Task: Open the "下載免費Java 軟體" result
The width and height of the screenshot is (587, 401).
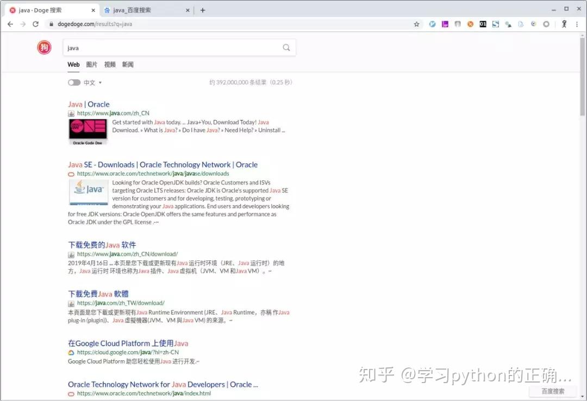Action: [x=98, y=294]
